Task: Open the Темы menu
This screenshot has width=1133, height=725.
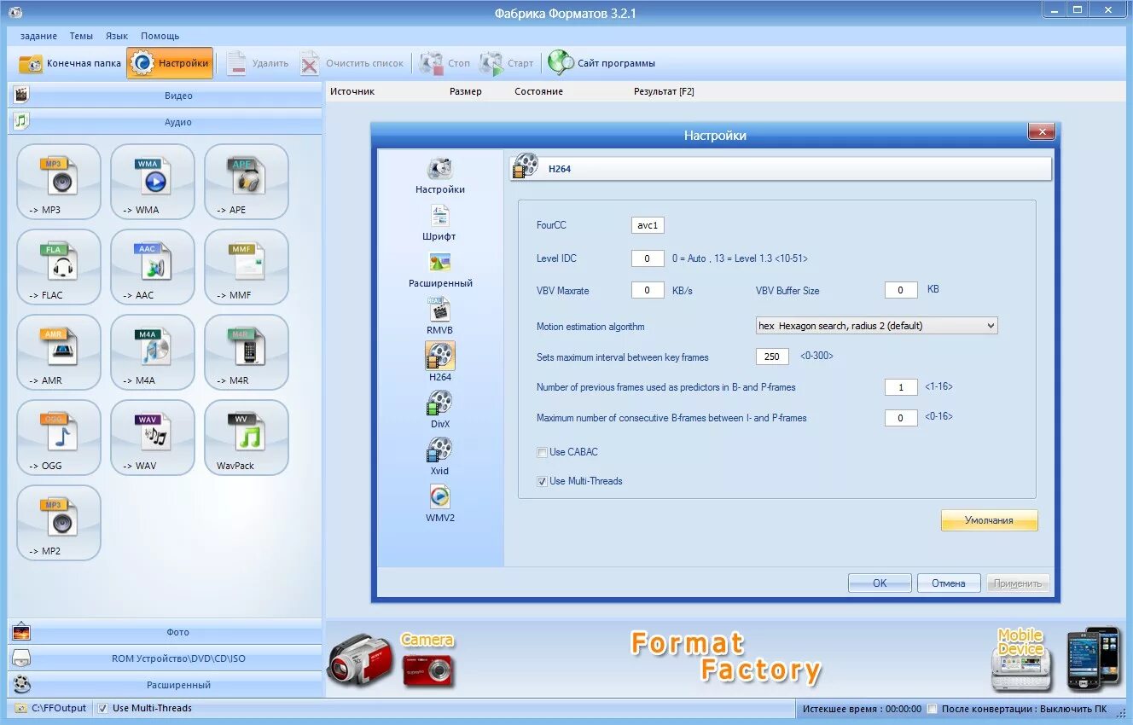Action: tap(81, 36)
